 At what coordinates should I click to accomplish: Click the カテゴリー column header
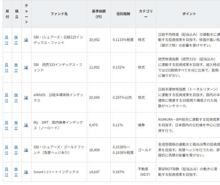[x=146, y=14]
